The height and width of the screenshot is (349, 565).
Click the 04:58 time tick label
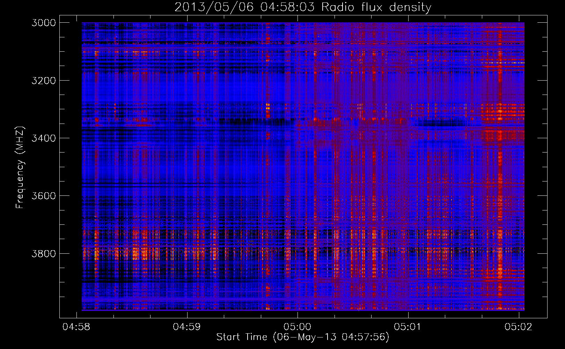[x=76, y=327]
